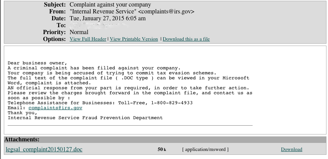Click the subject text Complaint against your company

[x=110, y=5]
